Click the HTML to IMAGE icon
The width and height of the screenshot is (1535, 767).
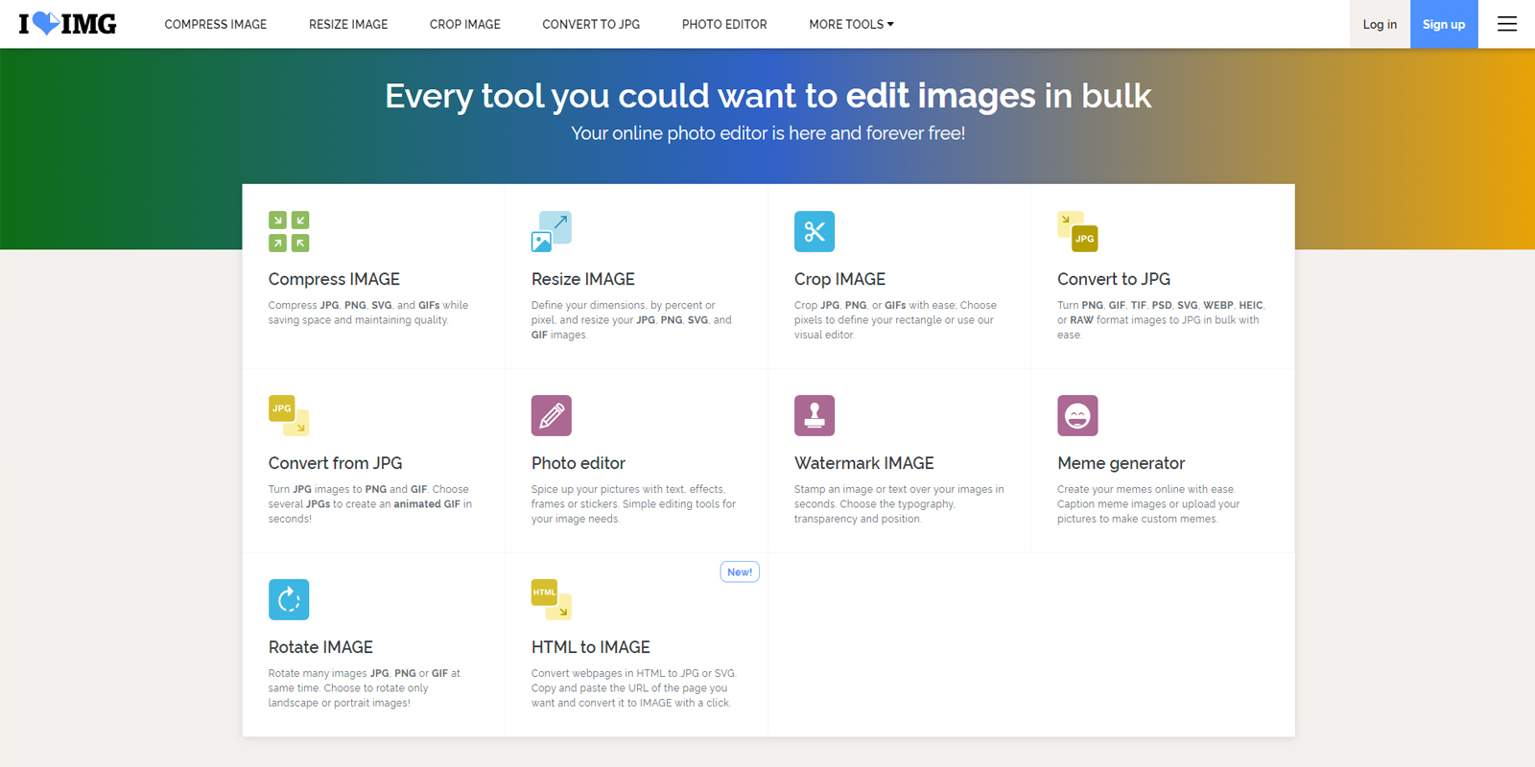(552, 599)
